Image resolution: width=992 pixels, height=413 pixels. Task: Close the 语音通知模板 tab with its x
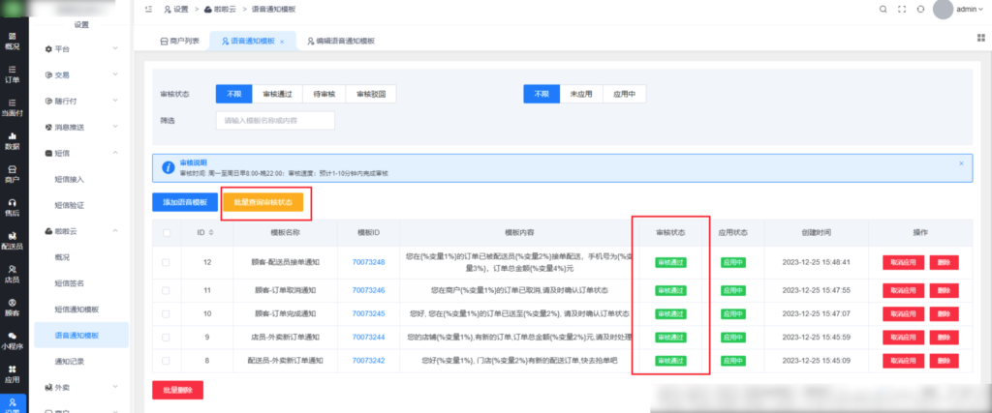tap(282, 41)
